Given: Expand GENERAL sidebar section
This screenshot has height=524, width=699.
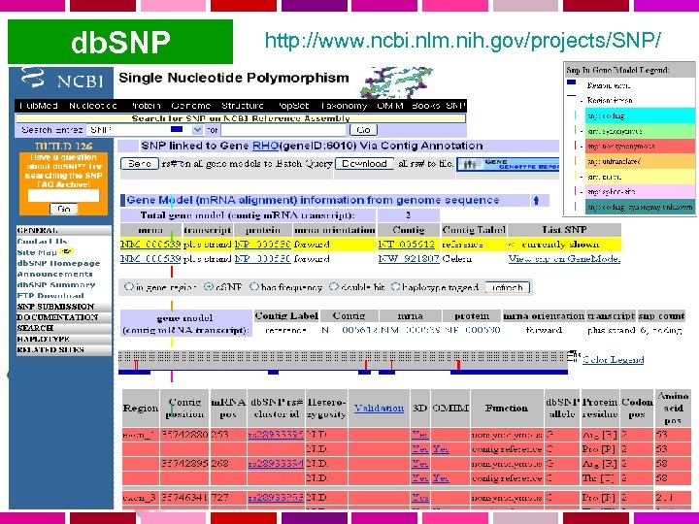Looking at the screenshot, I should coord(64,230).
